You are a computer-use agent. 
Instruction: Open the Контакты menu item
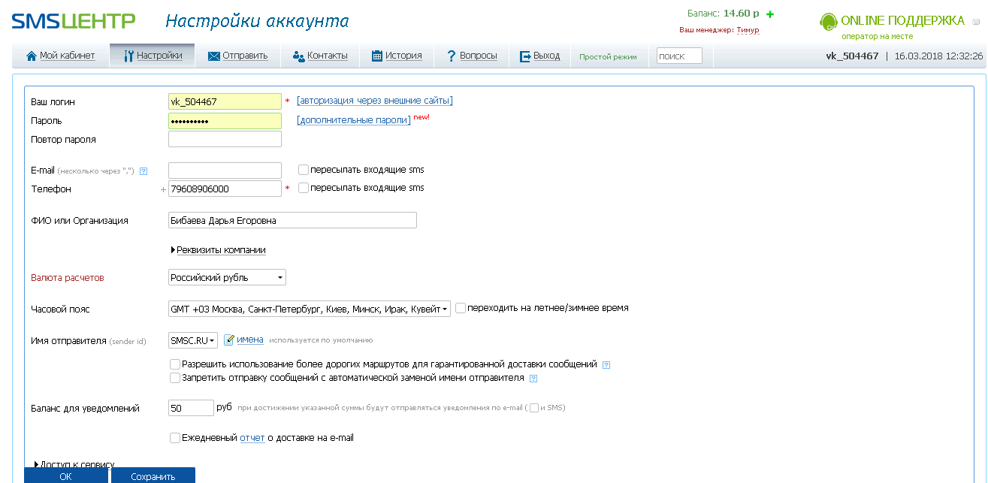320,56
